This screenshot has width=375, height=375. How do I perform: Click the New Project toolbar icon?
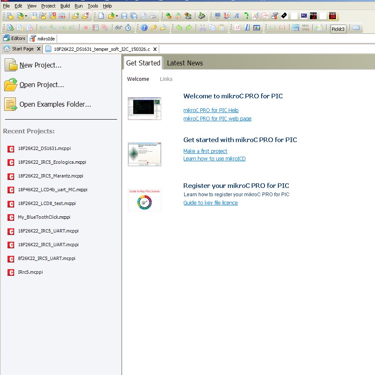[10, 16]
